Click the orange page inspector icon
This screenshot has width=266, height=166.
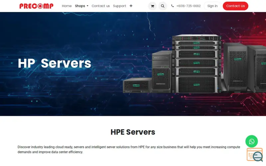click(255, 155)
